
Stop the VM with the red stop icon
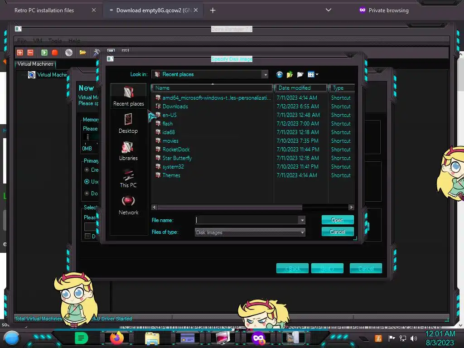55,53
